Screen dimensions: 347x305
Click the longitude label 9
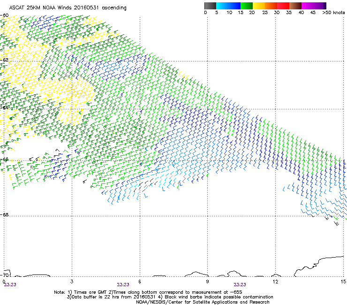click(207, 282)
